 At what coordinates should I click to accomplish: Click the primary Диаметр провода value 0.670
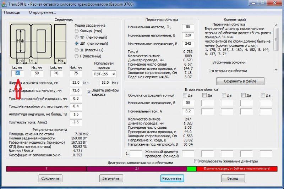pyautogui.click(x=188, y=60)
